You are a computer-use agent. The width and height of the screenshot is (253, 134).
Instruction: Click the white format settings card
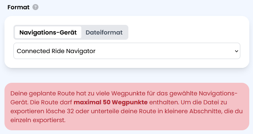tap(127, 42)
